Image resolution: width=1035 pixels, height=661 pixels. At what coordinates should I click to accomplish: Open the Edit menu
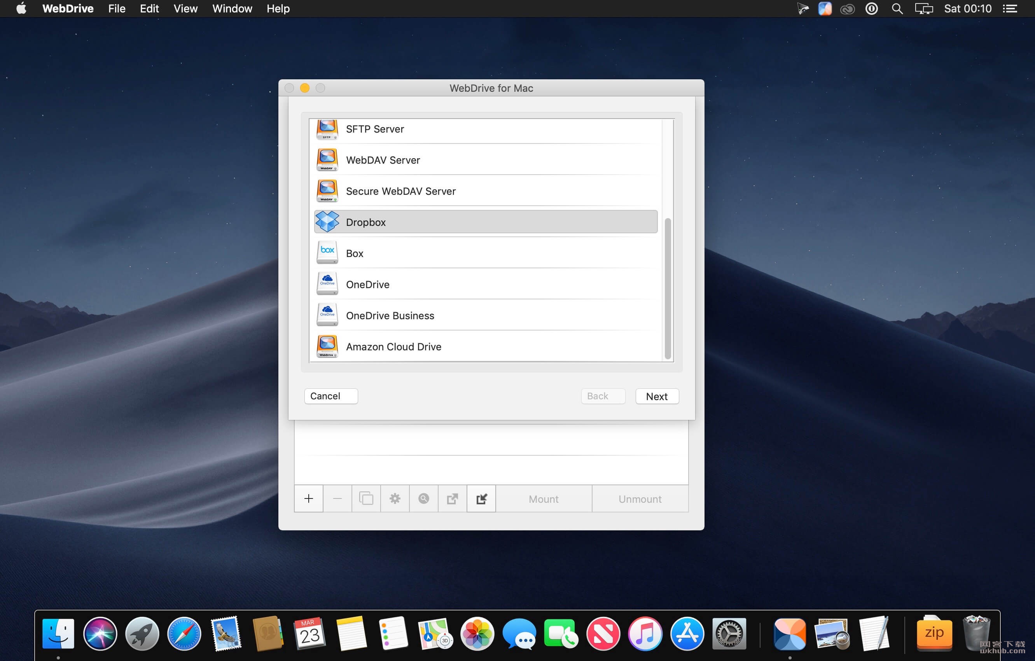(x=149, y=9)
